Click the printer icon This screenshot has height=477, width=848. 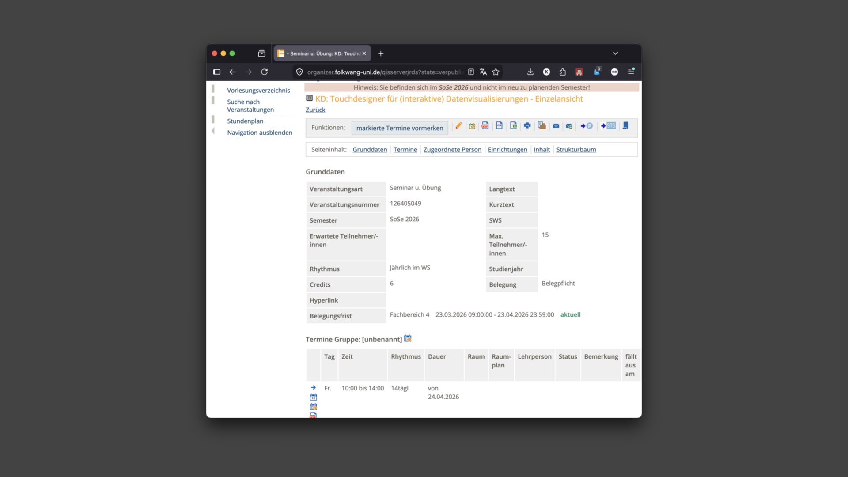click(527, 126)
